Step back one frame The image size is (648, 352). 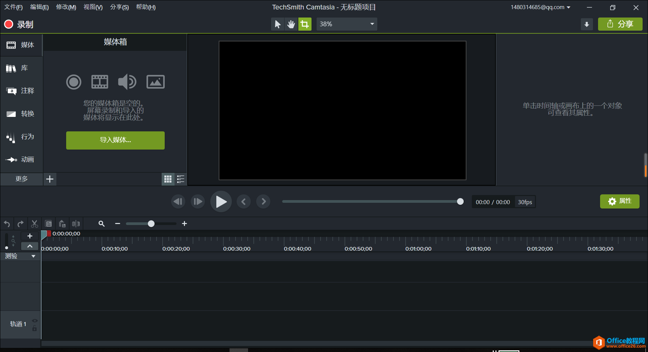click(x=178, y=201)
